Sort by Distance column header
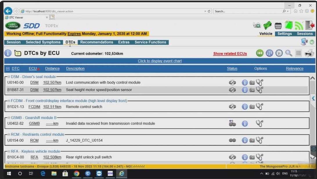 52,68
